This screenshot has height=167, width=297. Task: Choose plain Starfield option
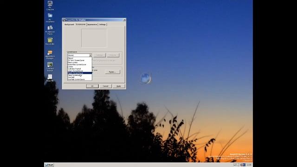pos(80,77)
